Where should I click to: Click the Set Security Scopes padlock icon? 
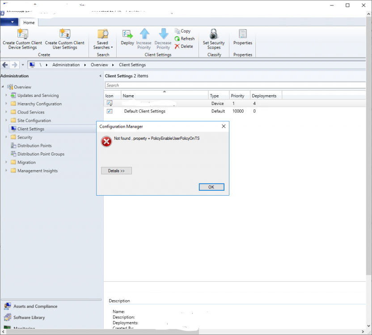pos(214,34)
